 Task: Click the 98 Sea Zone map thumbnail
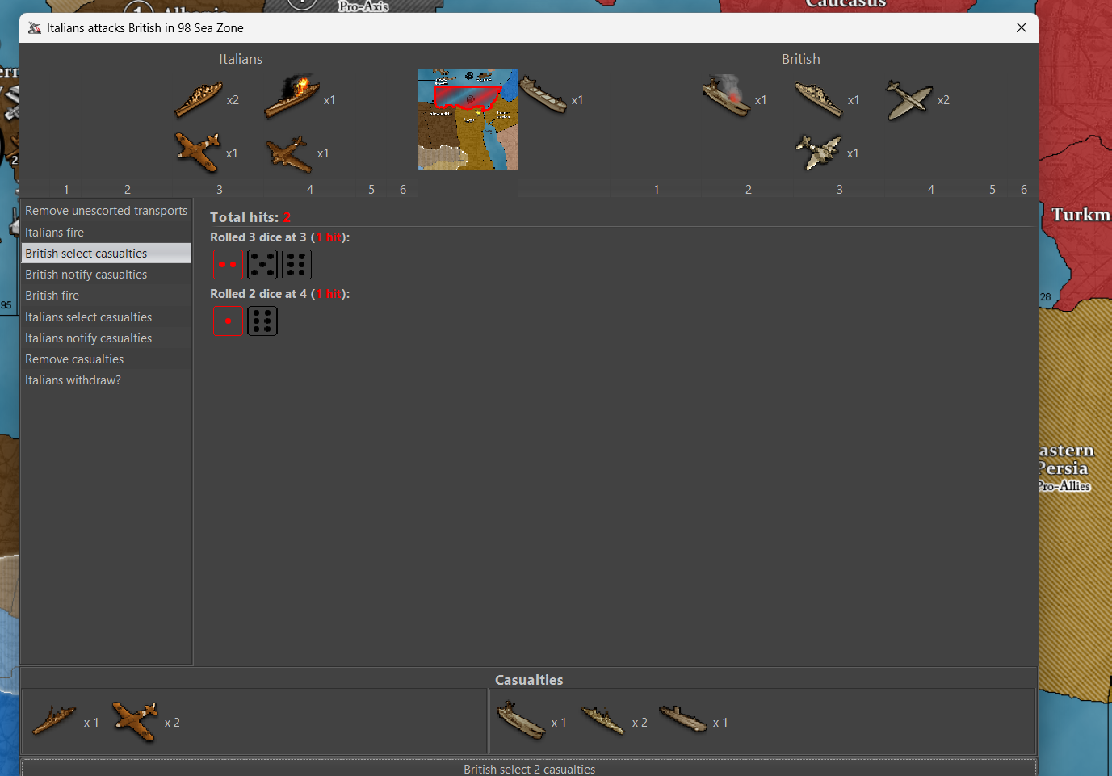468,120
